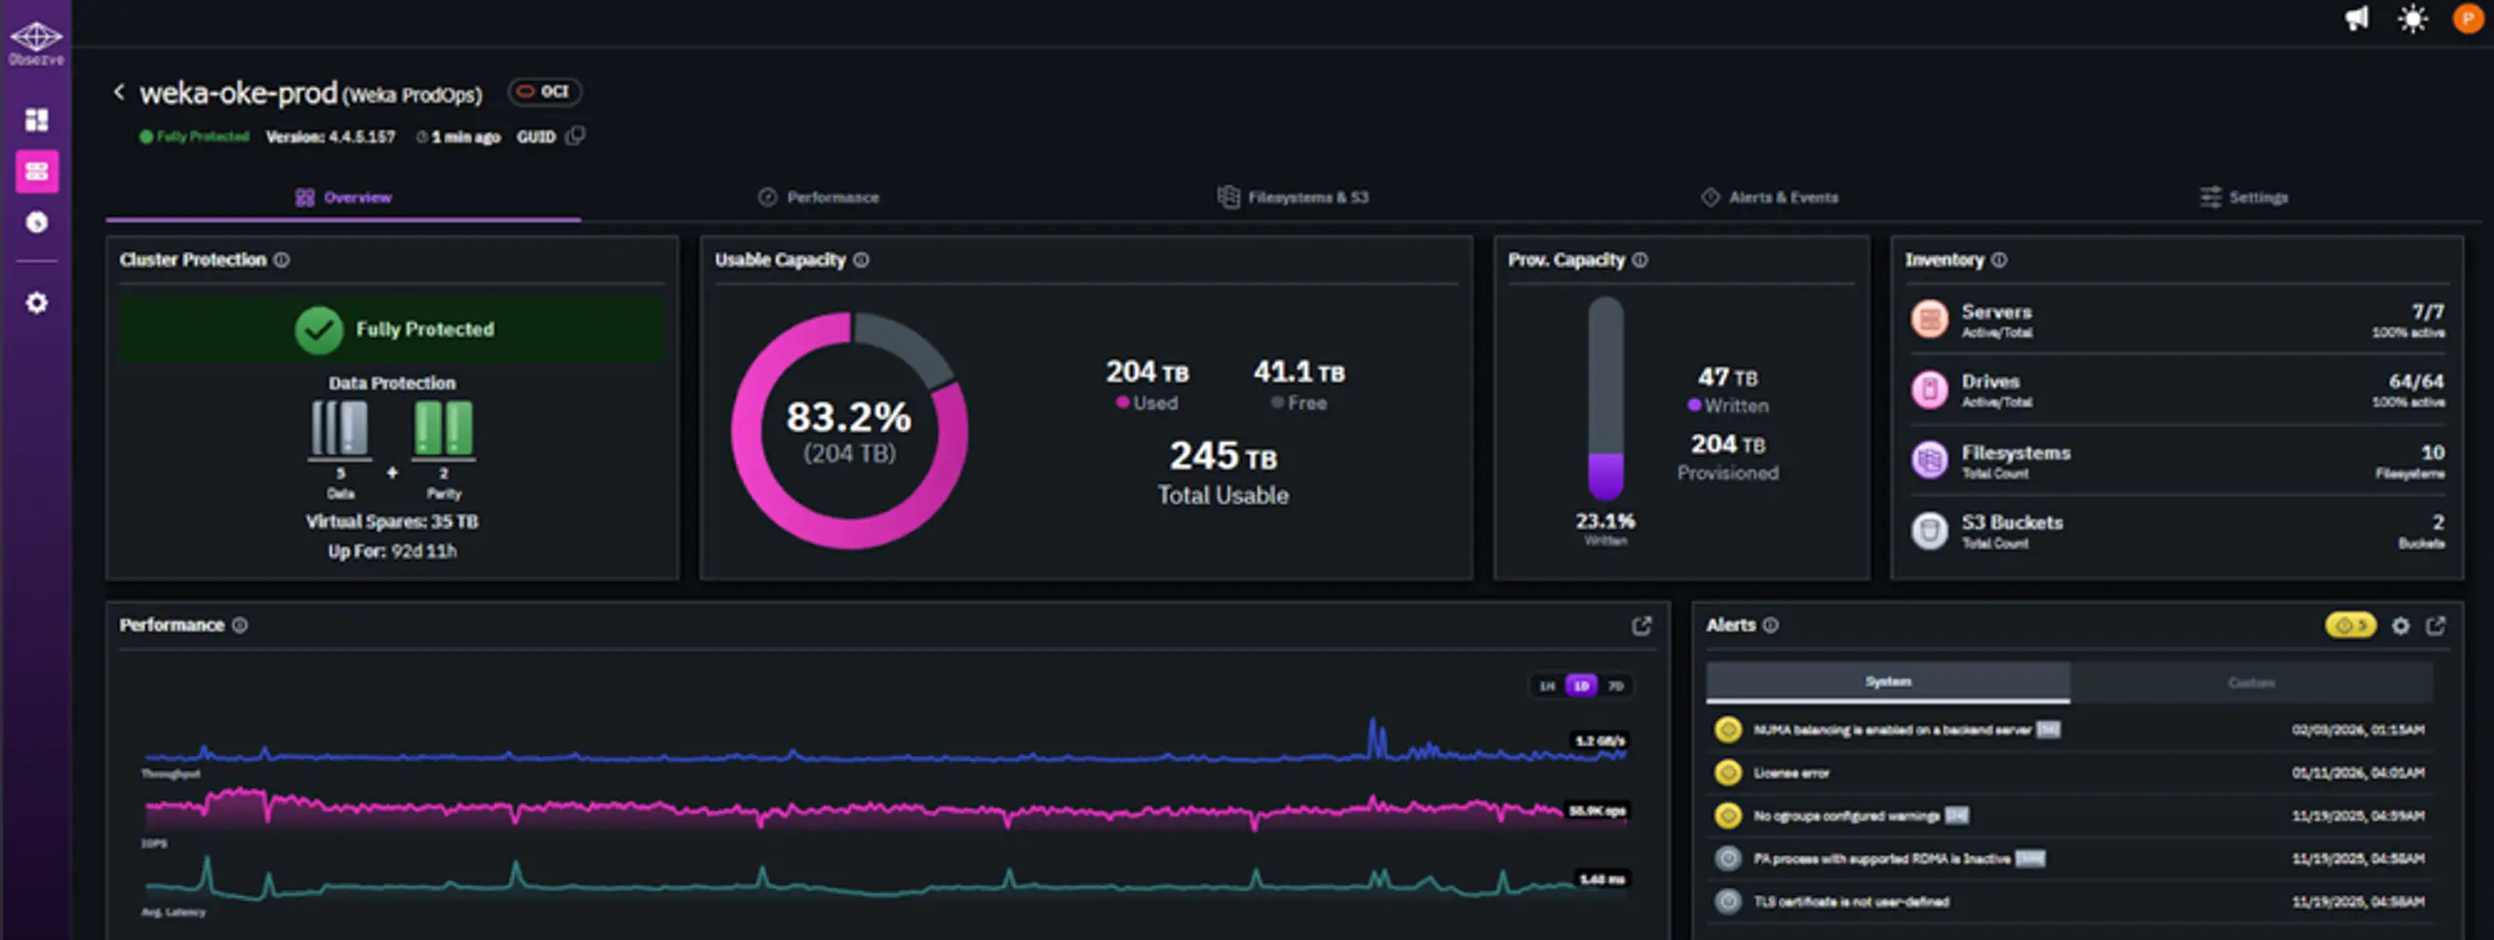Select the 1D time range

click(x=1581, y=686)
